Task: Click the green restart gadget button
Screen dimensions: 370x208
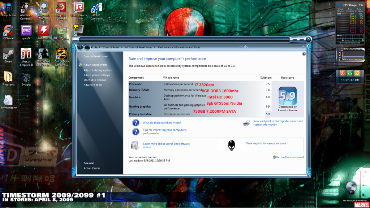Action: click(x=350, y=73)
